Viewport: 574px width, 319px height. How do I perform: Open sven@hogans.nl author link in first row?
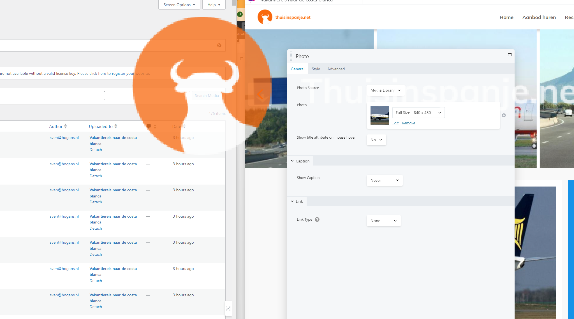pyautogui.click(x=64, y=138)
